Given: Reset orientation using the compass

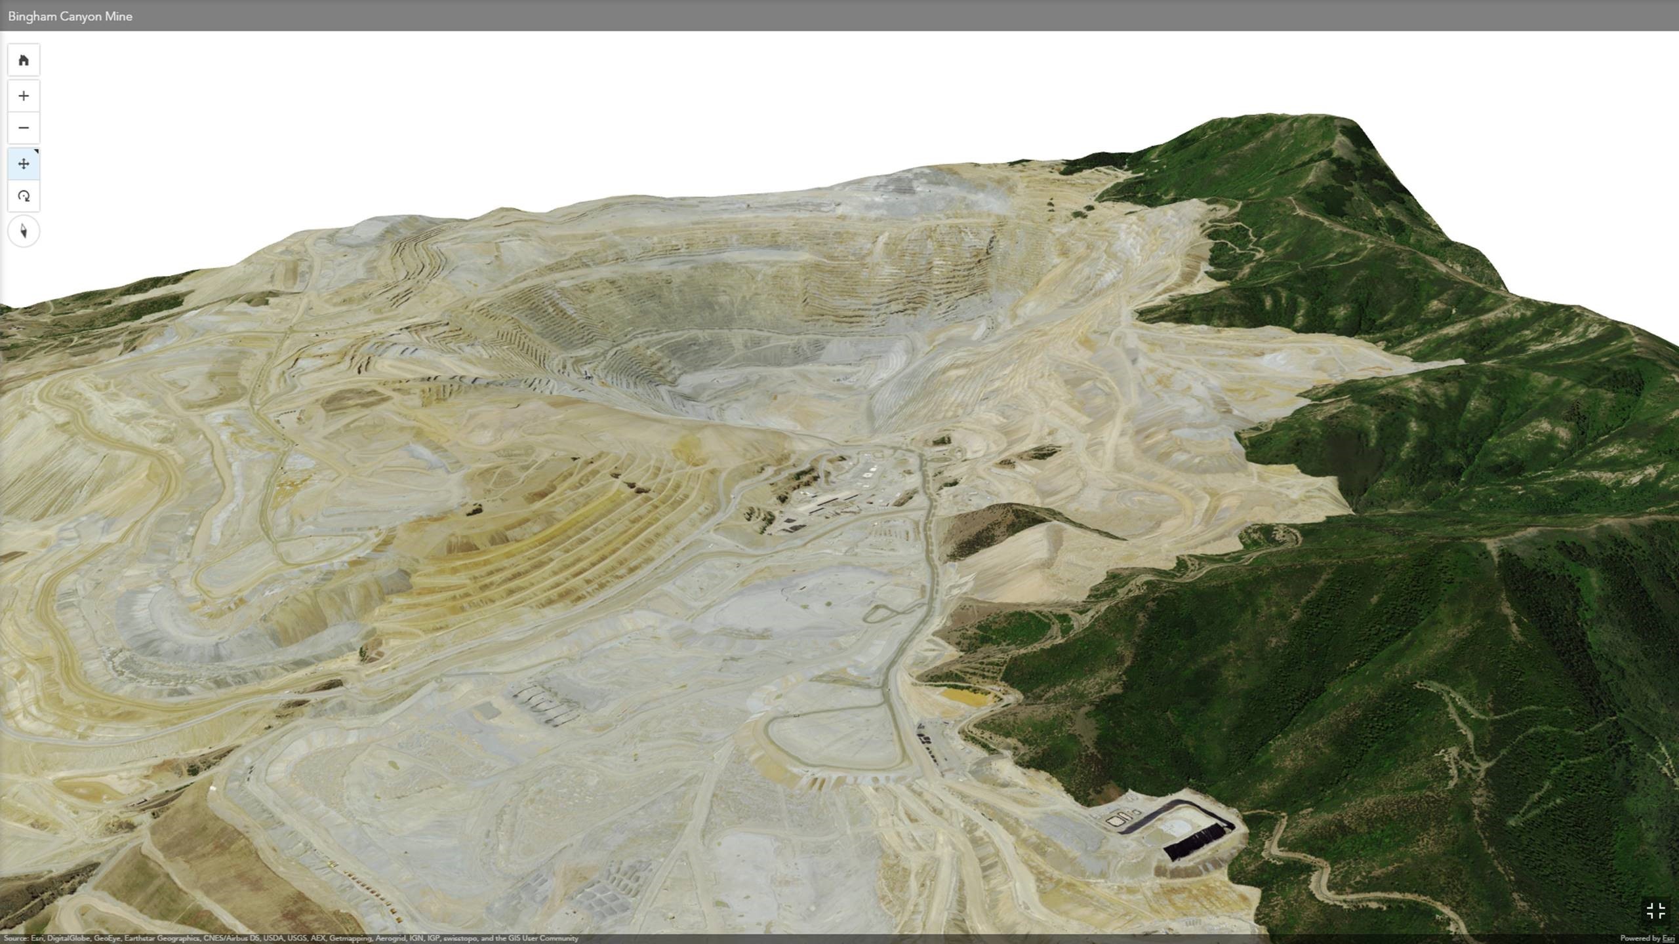Looking at the screenshot, I should point(24,231).
